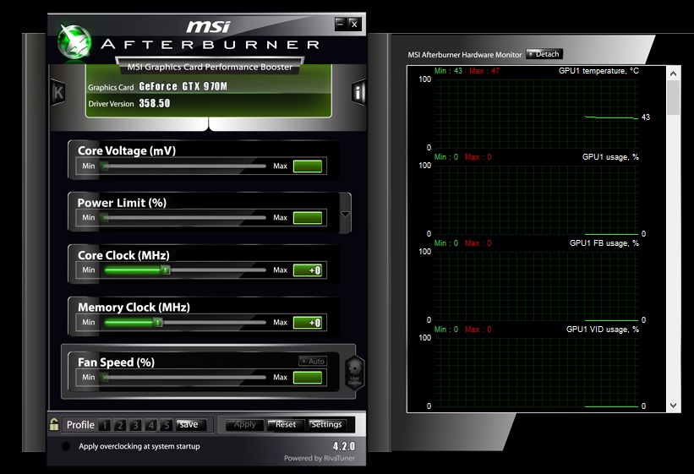Click the Core Clock slider handle
The image size is (694, 474).
[166, 270]
